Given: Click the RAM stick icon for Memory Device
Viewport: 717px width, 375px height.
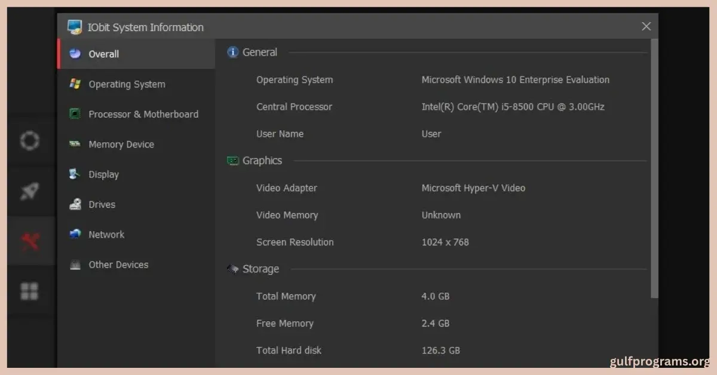Looking at the screenshot, I should pyautogui.click(x=75, y=144).
